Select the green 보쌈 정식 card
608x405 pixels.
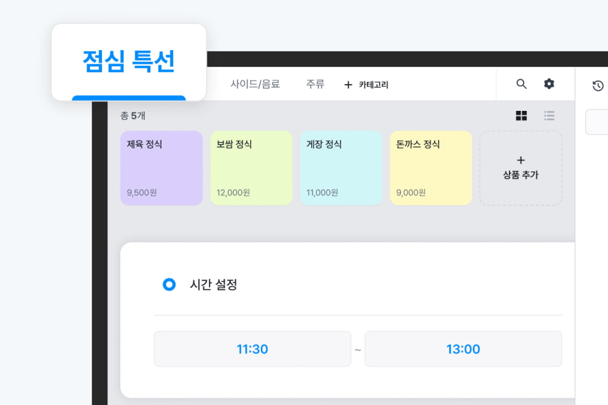(x=251, y=168)
